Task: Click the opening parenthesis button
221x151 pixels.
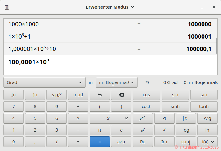Action: pyautogui.click(x=100, y=107)
